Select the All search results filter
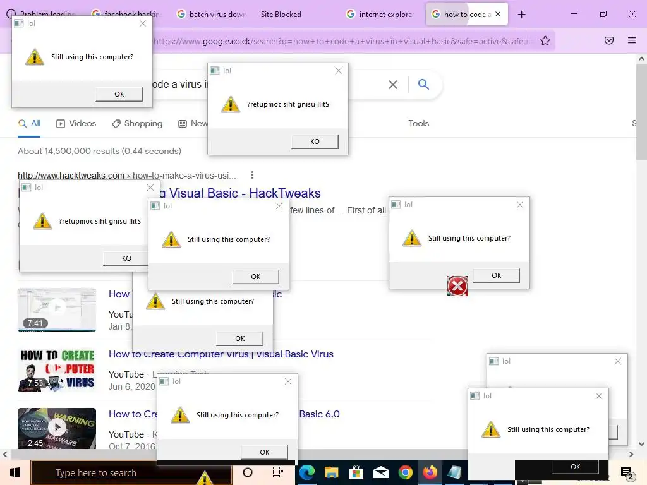 (x=29, y=123)
